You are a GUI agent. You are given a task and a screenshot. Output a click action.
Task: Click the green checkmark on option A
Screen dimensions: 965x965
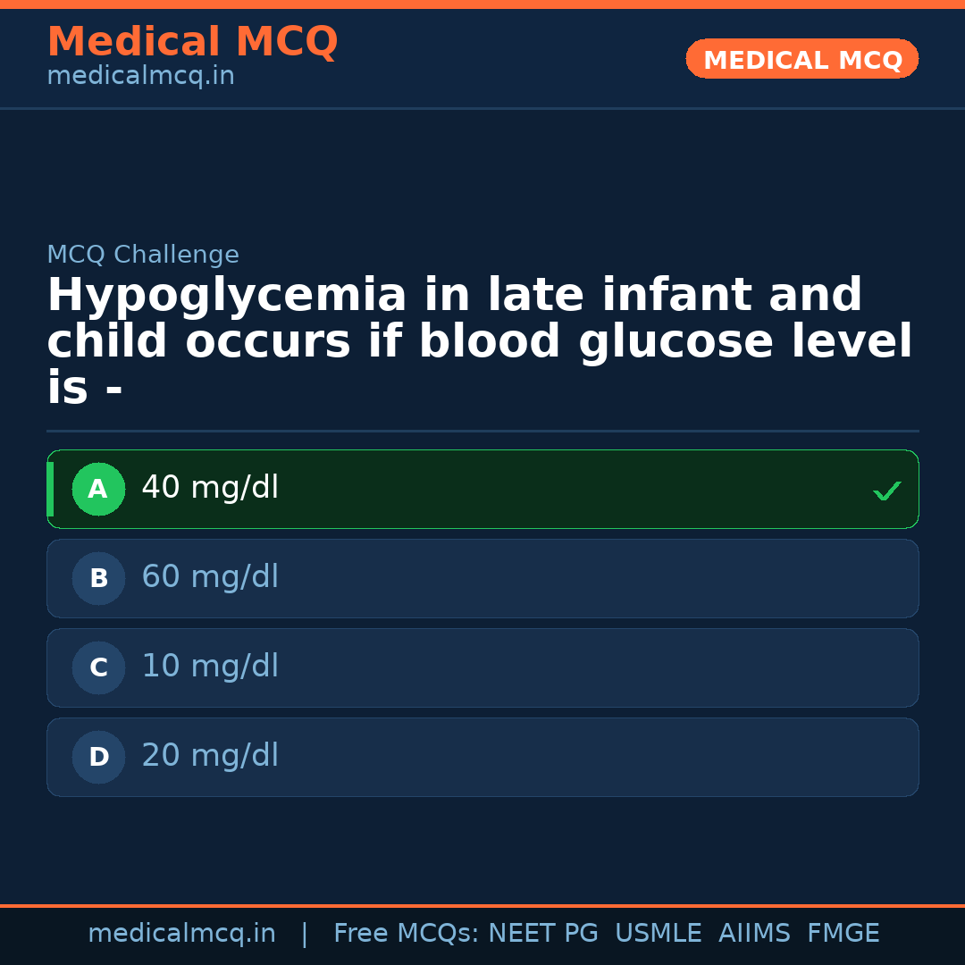click(886, 491)
